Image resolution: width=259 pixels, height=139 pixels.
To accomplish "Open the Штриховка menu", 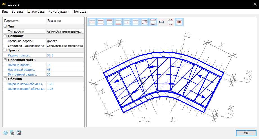I will (x=36, y=12).
